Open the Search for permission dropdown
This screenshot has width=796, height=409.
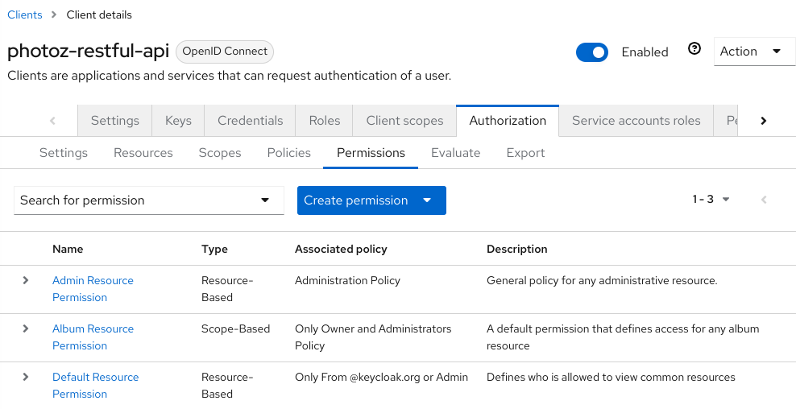149,200
